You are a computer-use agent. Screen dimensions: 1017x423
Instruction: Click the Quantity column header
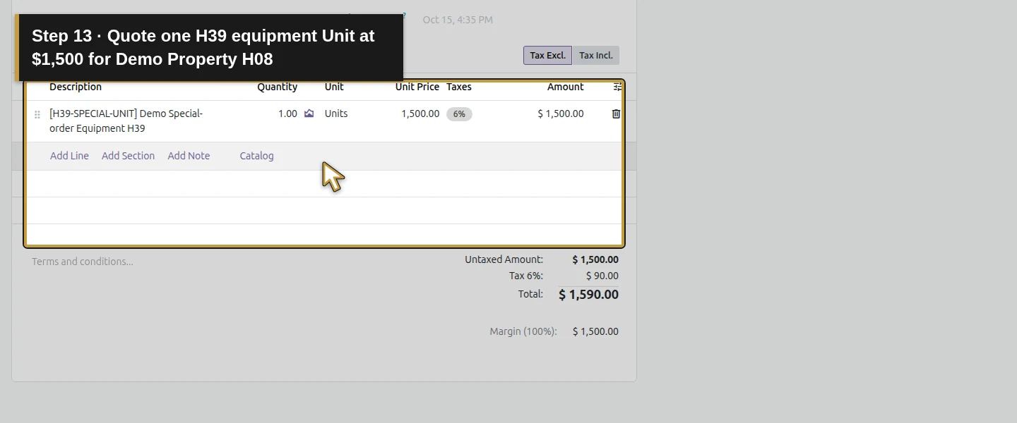pos(277,87)
